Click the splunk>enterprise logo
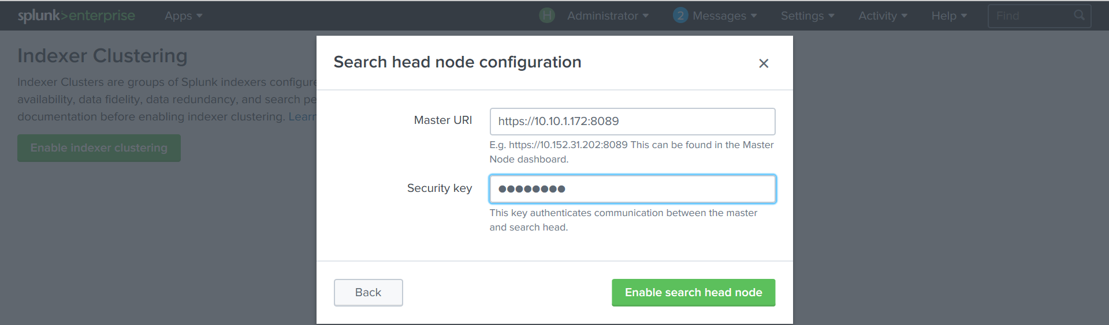 pyautogui.click(x=76, y=16)
